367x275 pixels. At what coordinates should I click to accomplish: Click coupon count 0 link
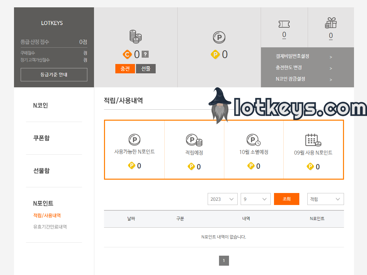coord(284,35)
